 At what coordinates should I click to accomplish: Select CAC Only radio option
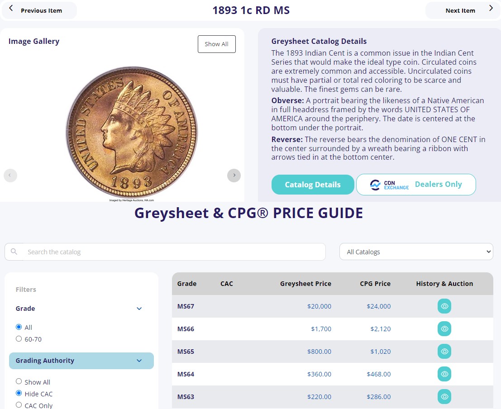(19, 405)
